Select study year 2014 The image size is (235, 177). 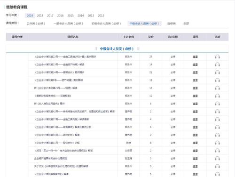81,16
